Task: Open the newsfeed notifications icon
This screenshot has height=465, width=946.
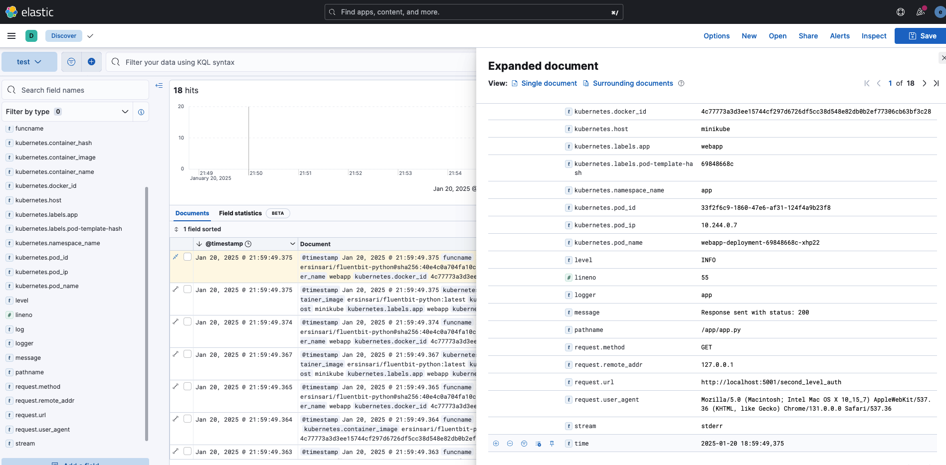Action: [x=921, y=12]
